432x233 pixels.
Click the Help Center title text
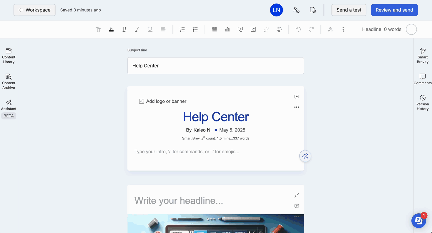[x=216, y=117]
